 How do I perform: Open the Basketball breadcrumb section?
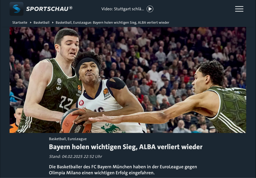point(42,22)
